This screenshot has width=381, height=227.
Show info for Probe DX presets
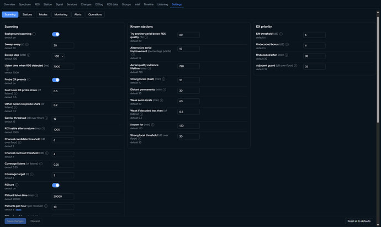coord(29,80)
